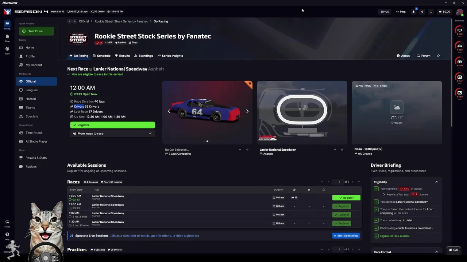This screenshot has width=467, height=262.
Task: Go forward with the right navigation arrow
Action: coord(74,21)
